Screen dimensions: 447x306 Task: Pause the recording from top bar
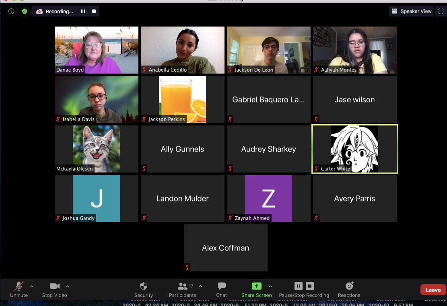tap(83, 11)
